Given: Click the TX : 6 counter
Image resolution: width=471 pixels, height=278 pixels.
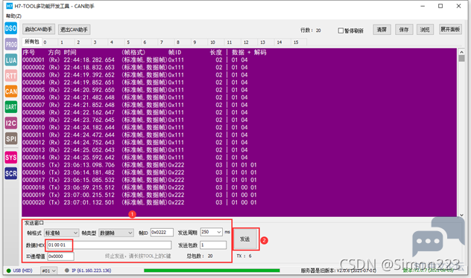Looking at the screenshot, I should [244, 256].
